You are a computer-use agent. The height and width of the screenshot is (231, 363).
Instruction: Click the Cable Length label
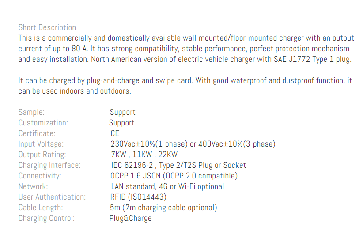click(41, 208)
